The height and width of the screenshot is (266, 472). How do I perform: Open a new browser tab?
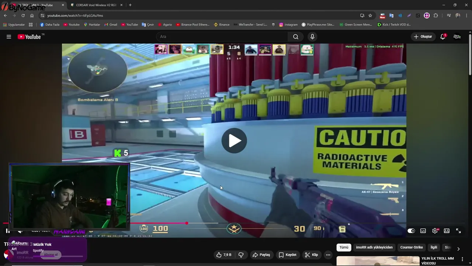(130, 5)
